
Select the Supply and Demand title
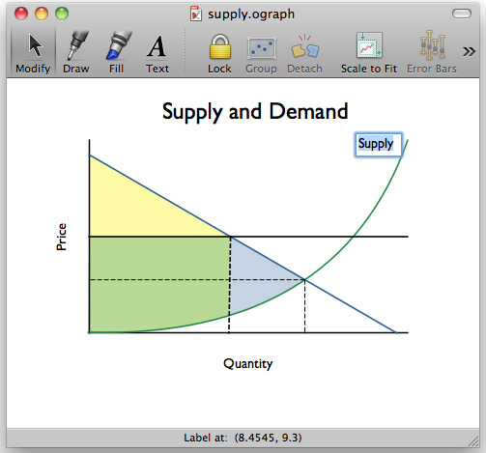click(255, 112)
